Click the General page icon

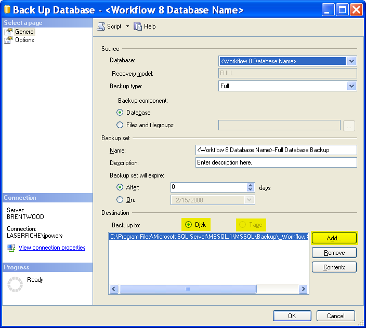point(8,32)
